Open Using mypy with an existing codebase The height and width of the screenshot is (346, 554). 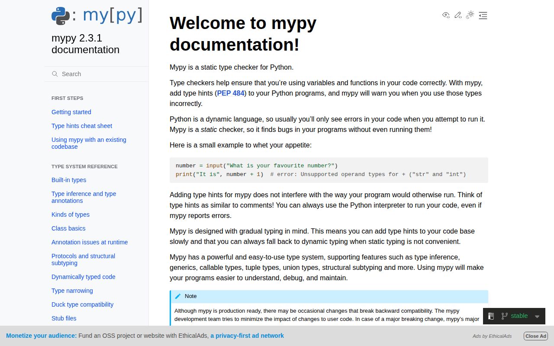[89, 143]
